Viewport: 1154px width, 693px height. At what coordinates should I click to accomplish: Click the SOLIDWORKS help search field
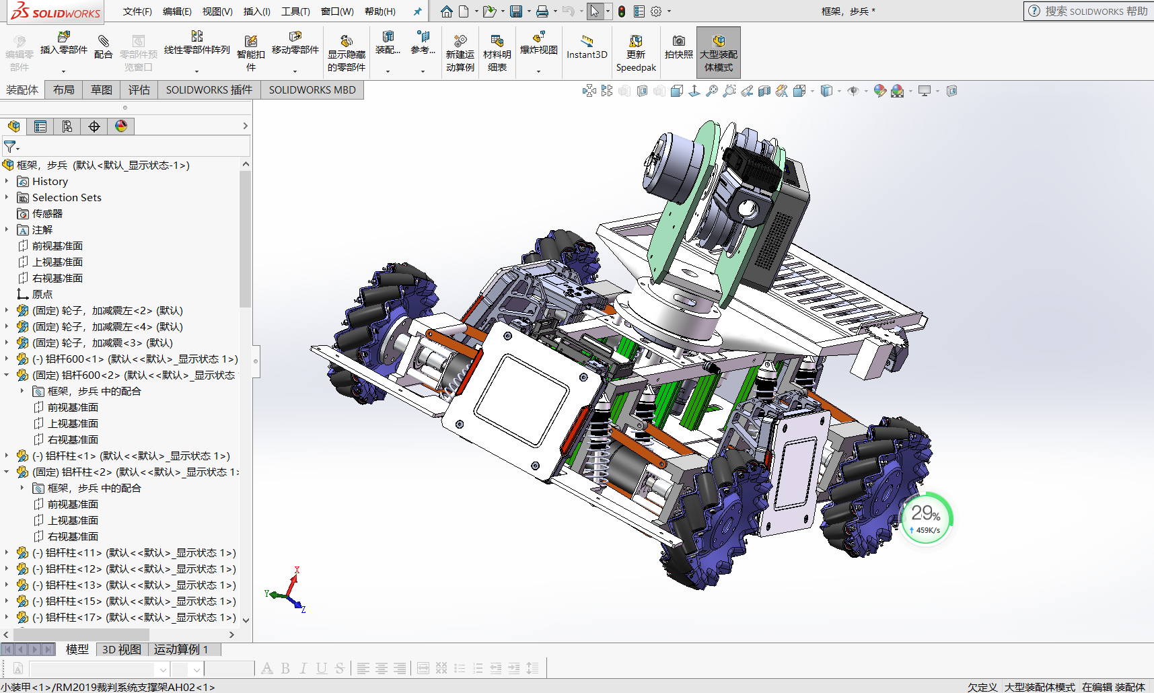click(1095, 11)
